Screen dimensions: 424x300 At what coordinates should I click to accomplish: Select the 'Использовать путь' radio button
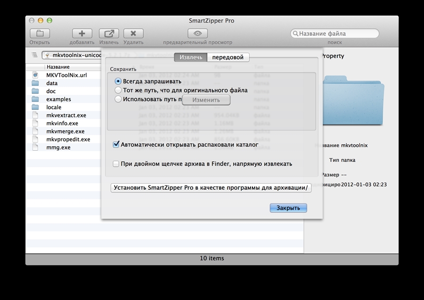118,99
